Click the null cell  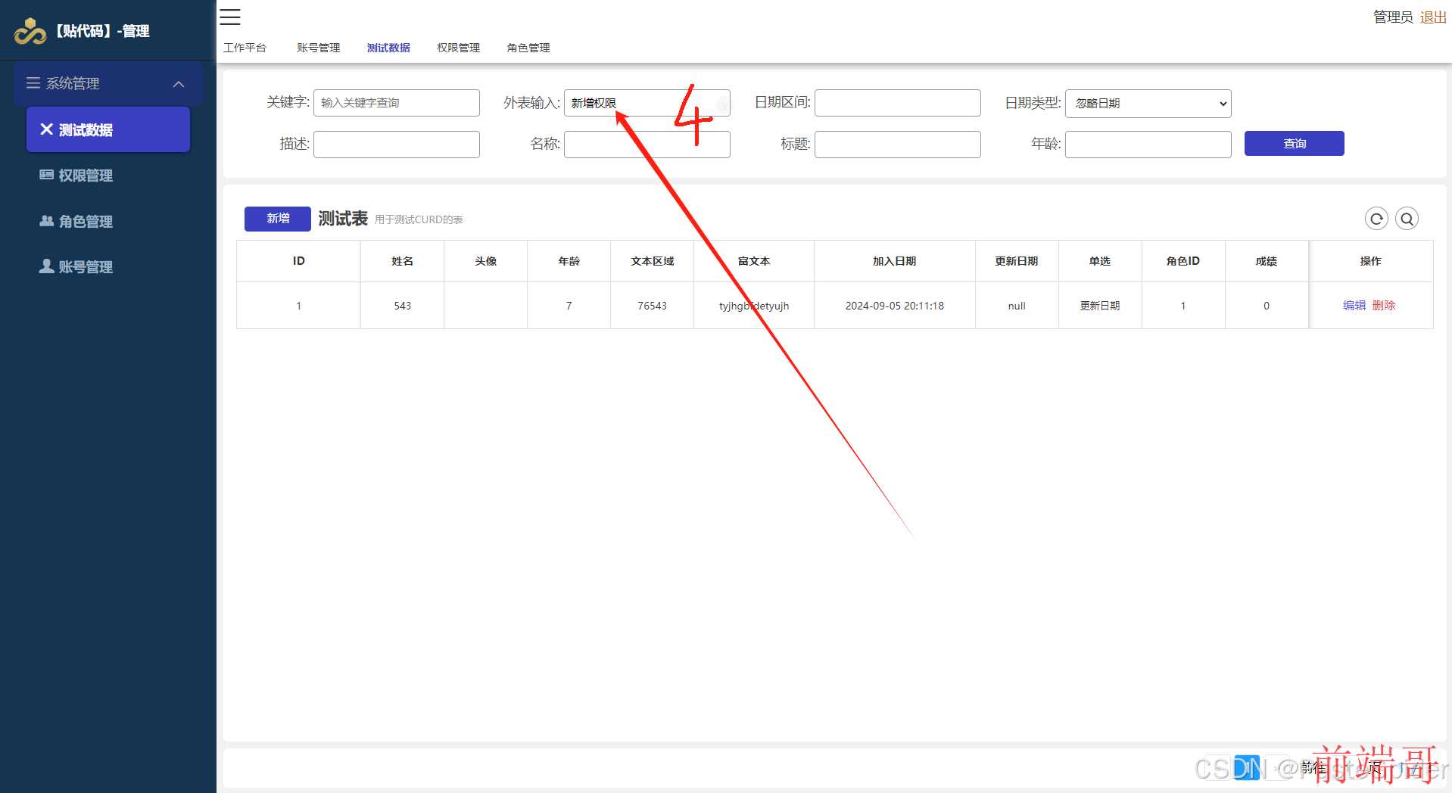(x=1017, y=306)
